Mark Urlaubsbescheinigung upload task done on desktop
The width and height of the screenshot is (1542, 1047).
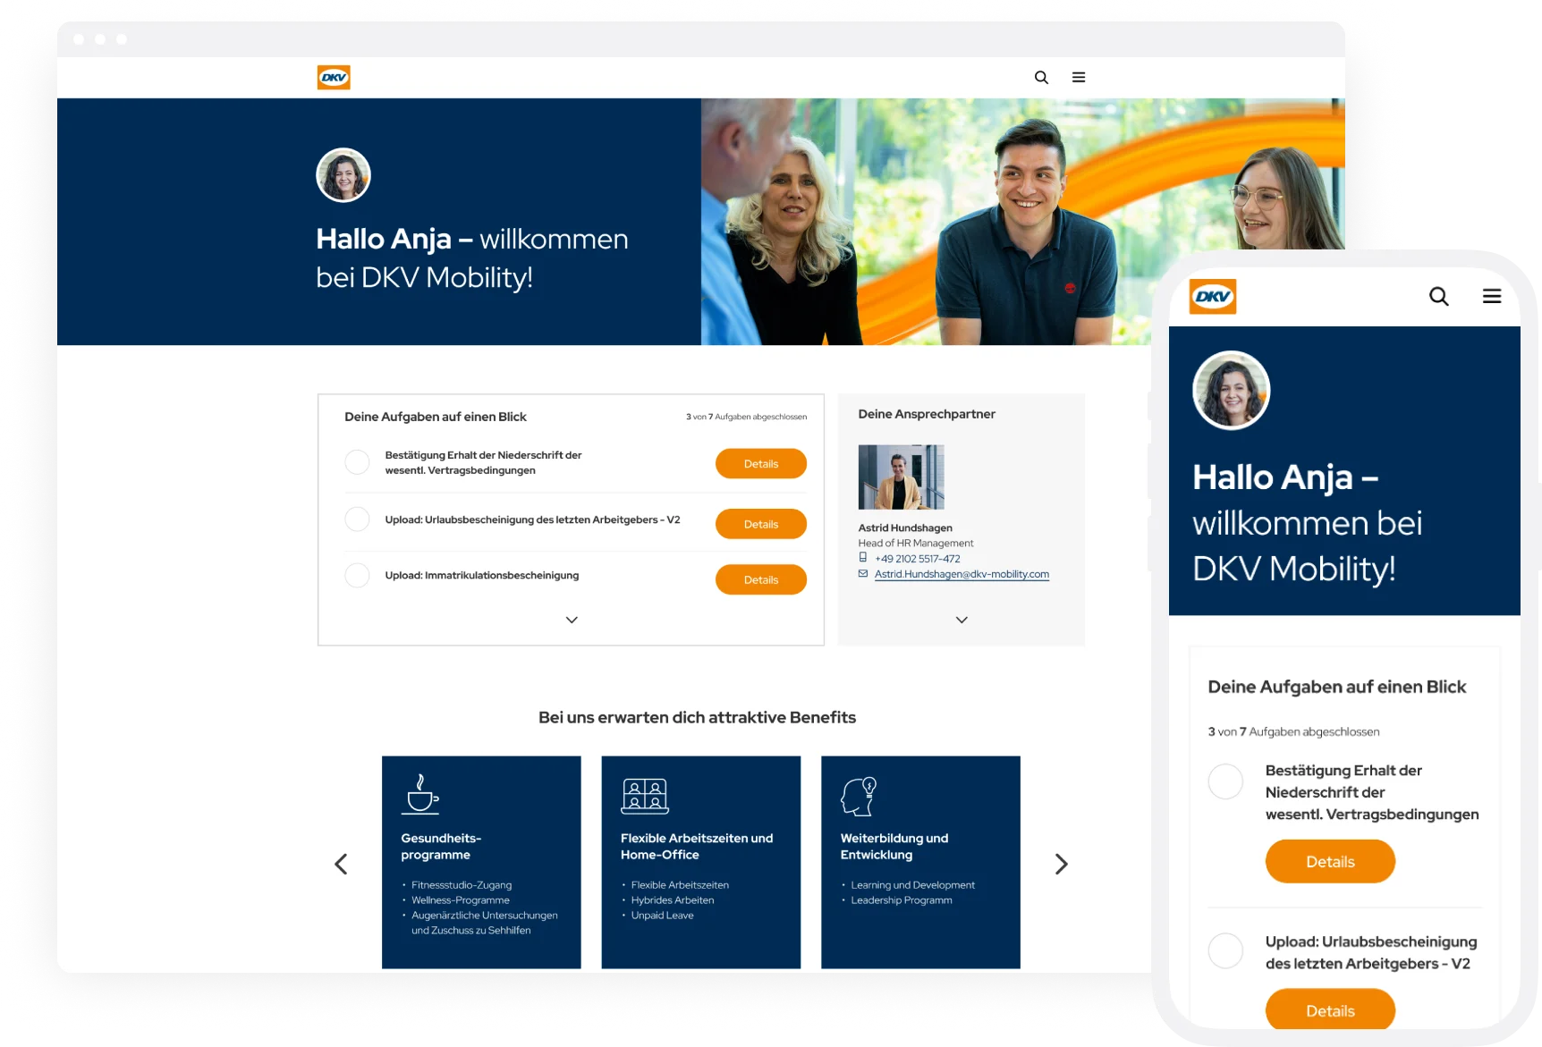(357, 519)
